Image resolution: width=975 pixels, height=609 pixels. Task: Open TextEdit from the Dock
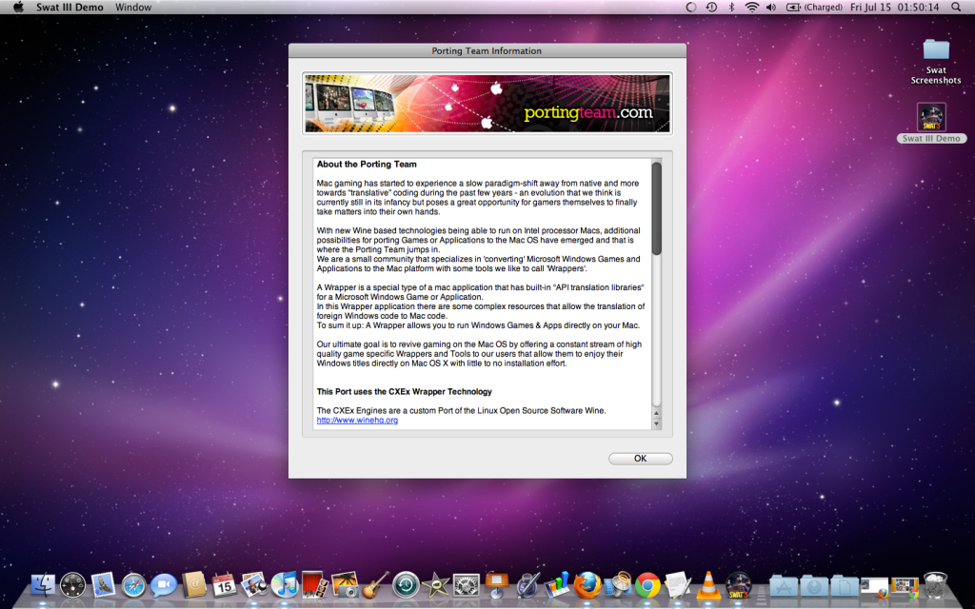[678, 585]
